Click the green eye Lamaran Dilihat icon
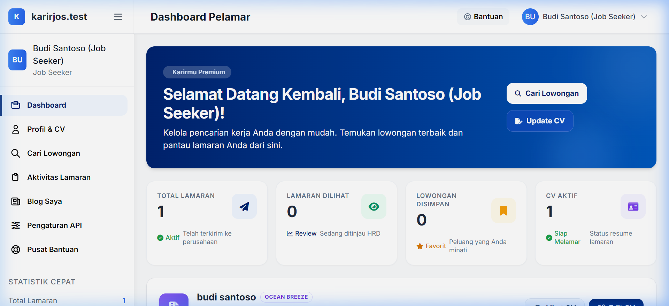The height and width of the screenshot is (306, 669). click(374, 206)
